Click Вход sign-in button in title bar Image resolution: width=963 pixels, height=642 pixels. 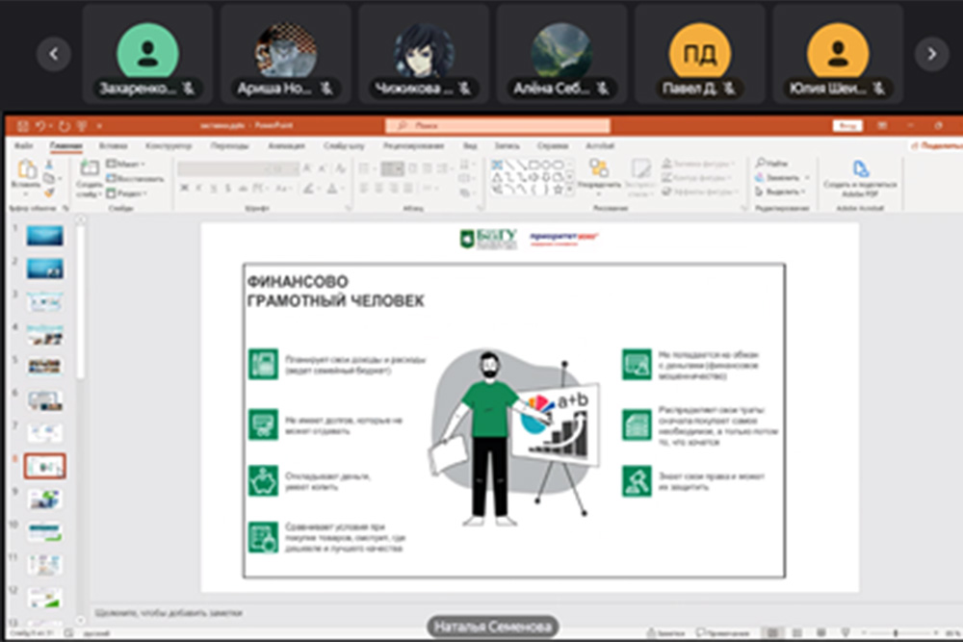847,125
